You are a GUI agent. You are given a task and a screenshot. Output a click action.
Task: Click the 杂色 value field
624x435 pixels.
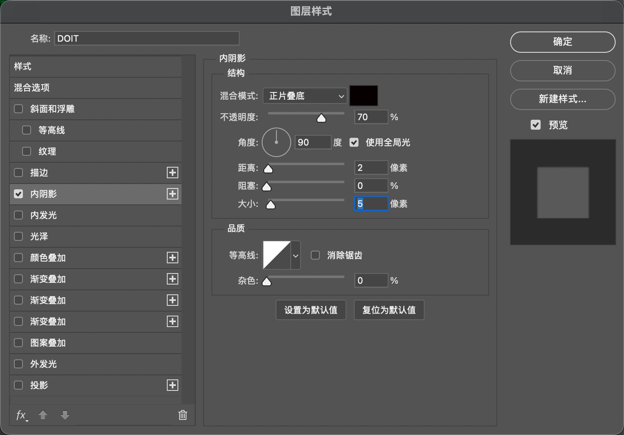coord(371,280)
